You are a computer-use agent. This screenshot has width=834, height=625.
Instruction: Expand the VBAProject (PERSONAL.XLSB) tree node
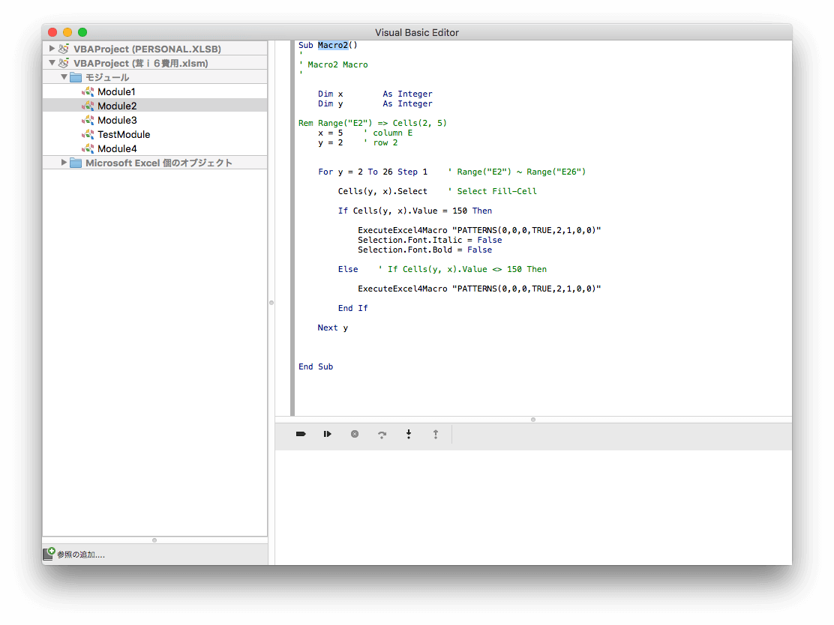click(x=52, y=49)
